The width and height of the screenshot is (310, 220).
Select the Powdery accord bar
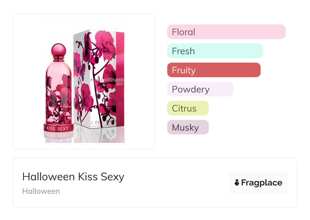(200, 89)
